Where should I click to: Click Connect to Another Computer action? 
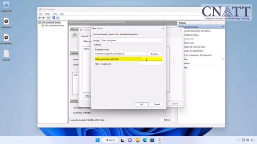coord(197,31)
